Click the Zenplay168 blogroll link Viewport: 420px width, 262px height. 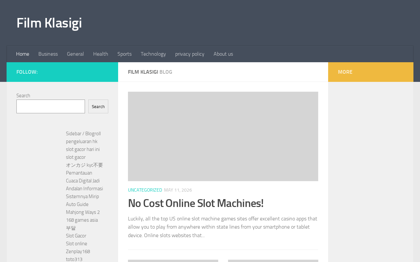[78, 252]
